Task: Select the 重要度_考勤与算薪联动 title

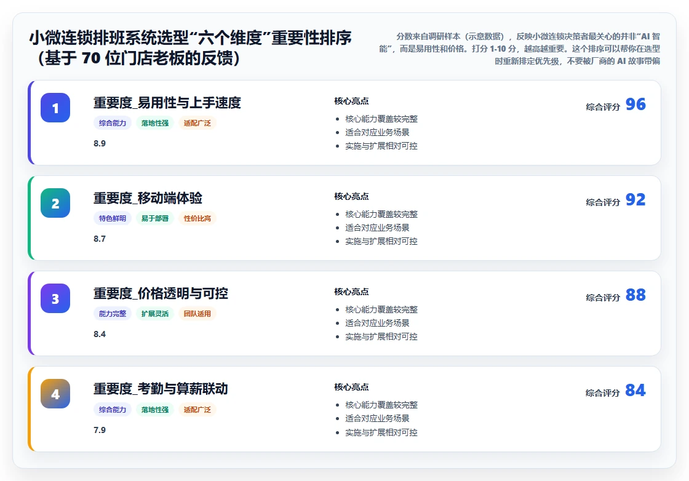Action: [x=161, y=389]
